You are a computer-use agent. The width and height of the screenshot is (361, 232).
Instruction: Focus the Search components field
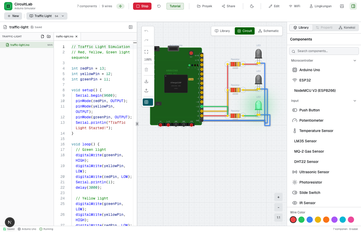(324, 51)
